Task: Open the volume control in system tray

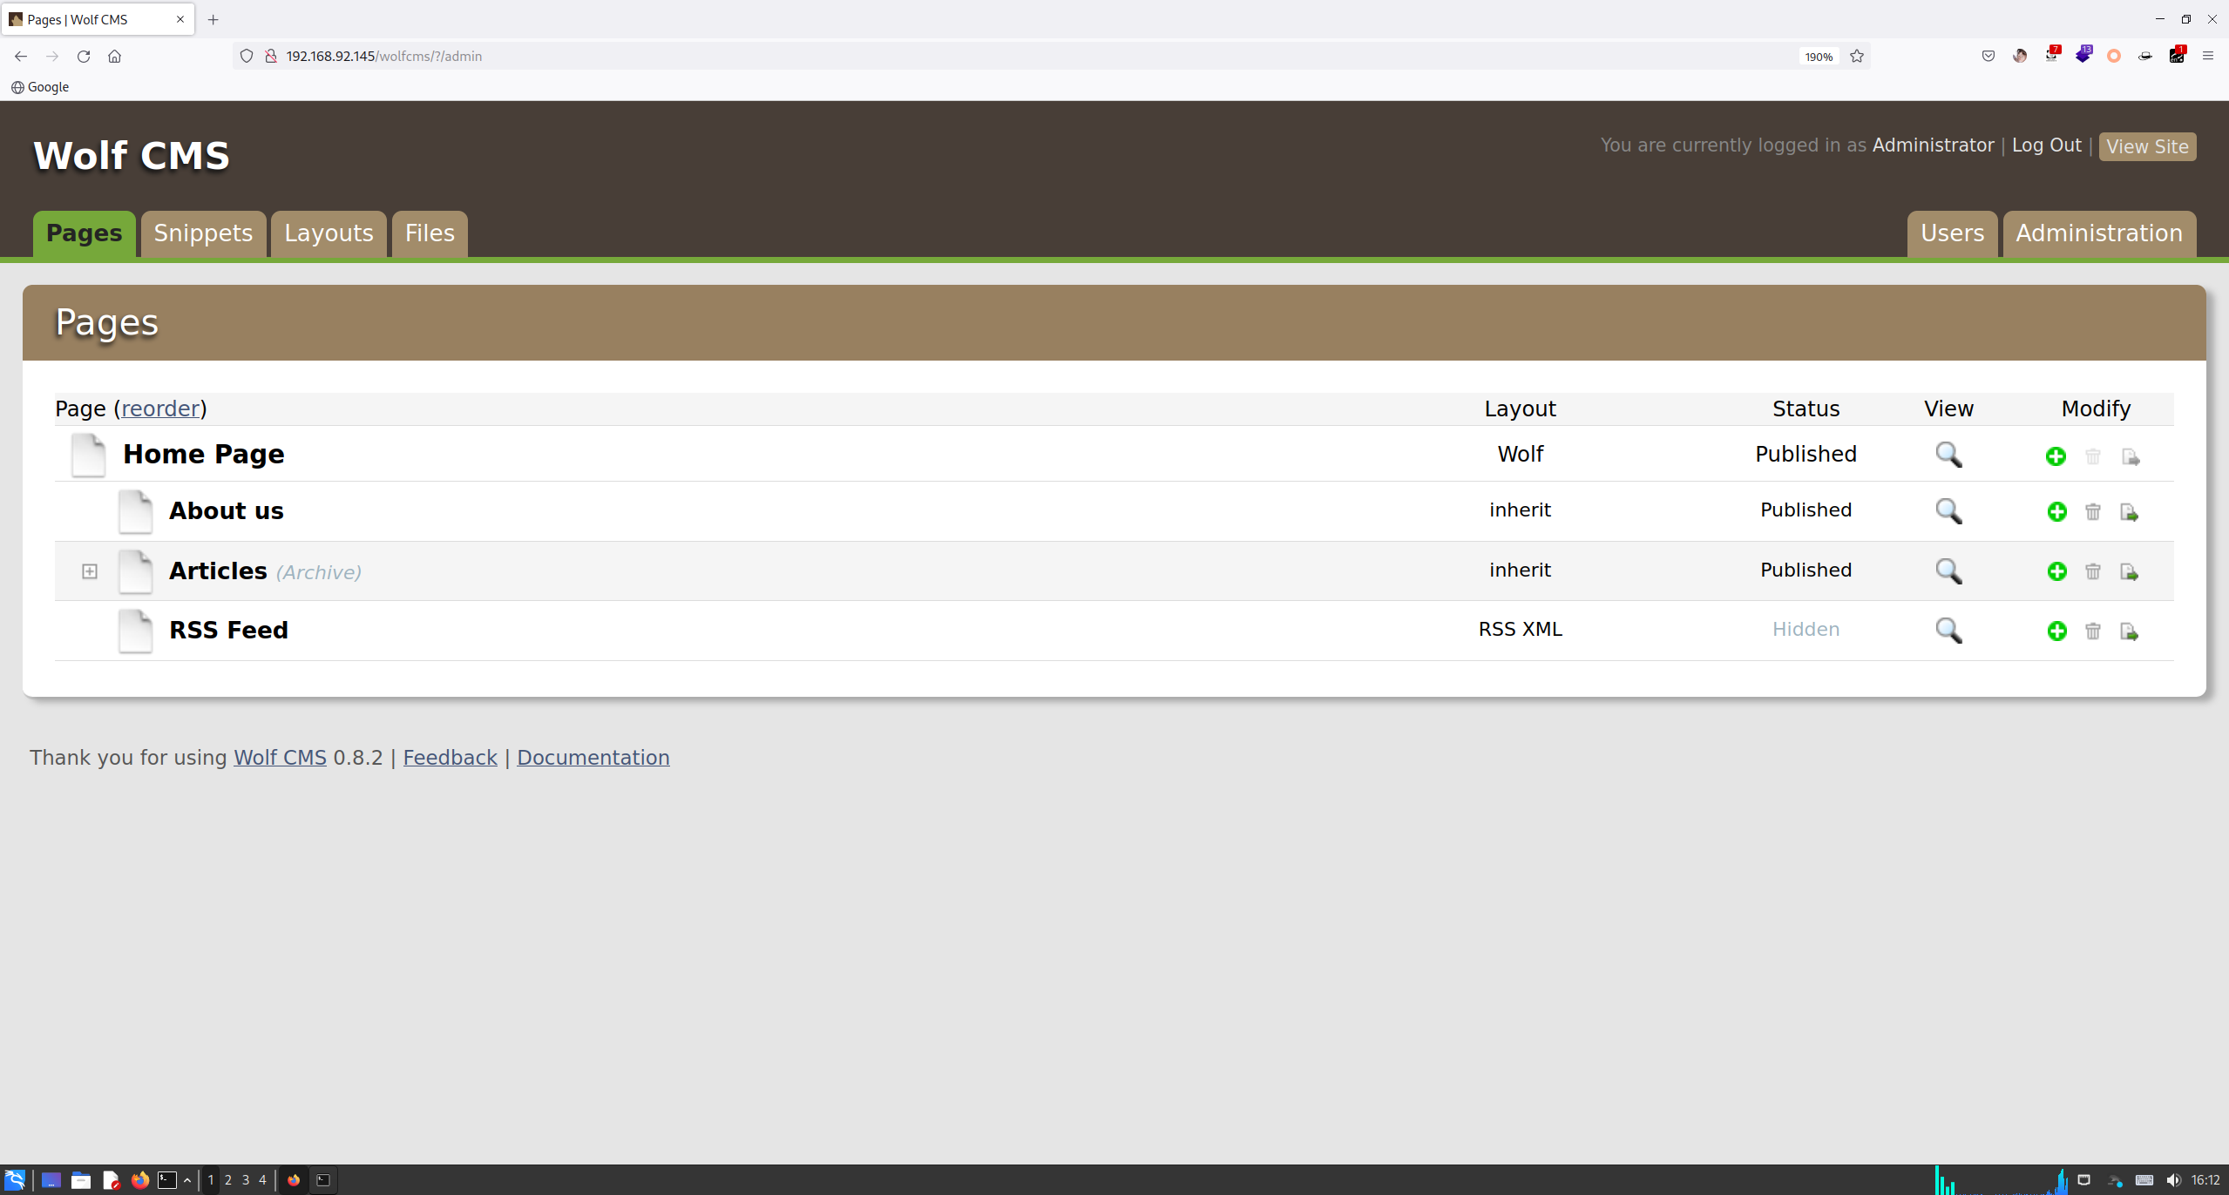Action: (x=2173, y=1180)
